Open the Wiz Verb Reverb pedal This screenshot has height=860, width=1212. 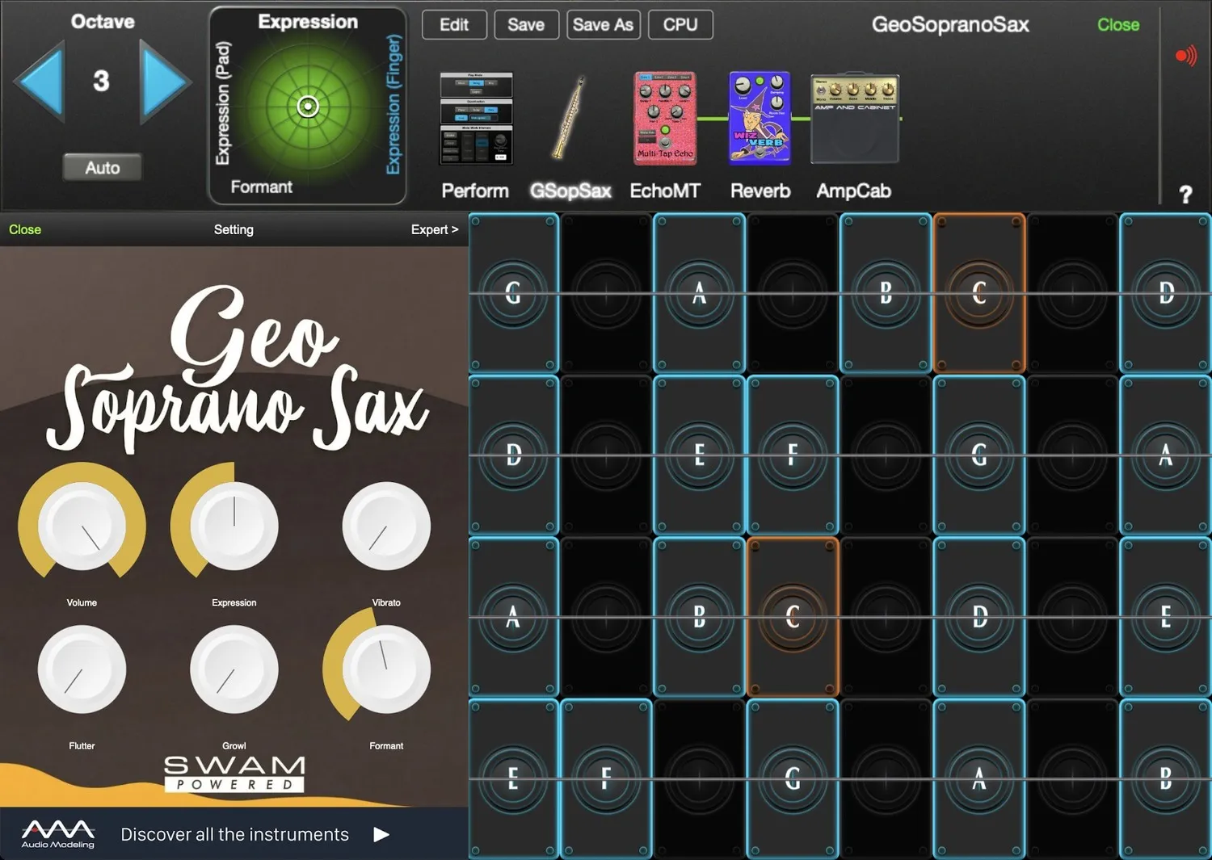(760, 119)
